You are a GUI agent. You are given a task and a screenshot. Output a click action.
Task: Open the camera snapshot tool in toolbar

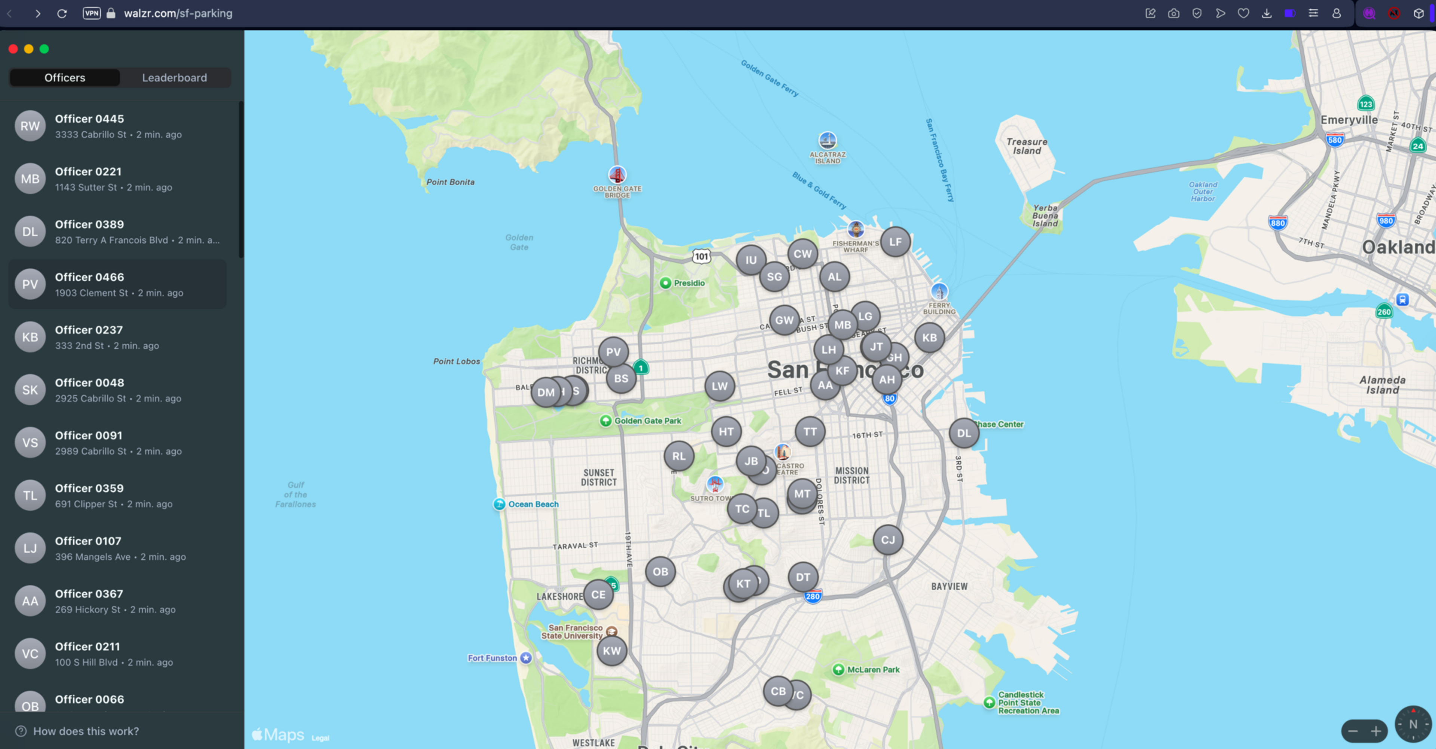pyautogui.click(x=1173, y=13)
